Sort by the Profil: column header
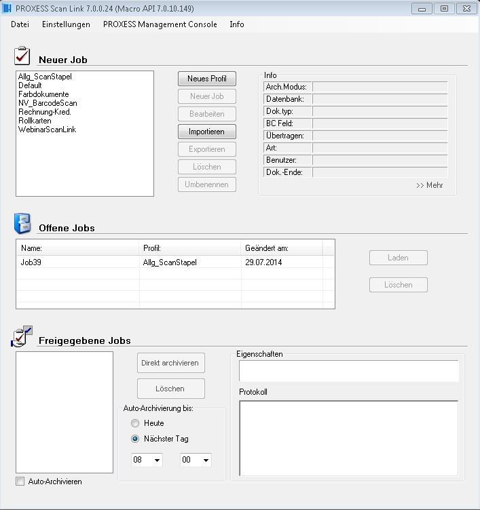Screen dimensions: 480x510 (x=190, y=248)
